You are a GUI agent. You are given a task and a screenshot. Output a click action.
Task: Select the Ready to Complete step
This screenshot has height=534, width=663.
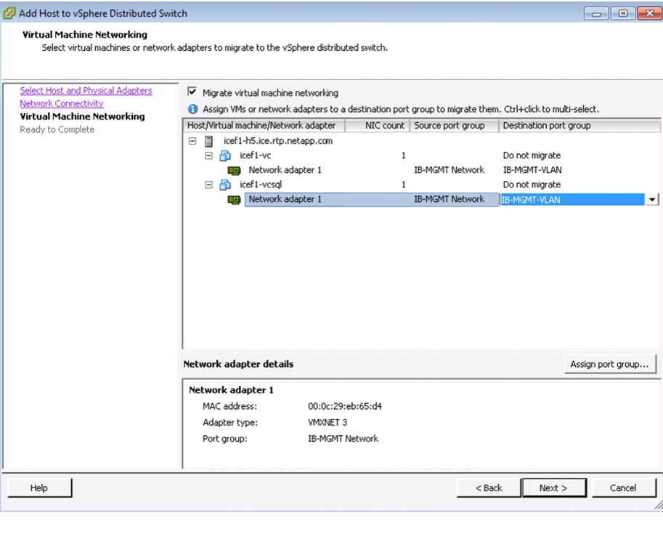(57, 129)
